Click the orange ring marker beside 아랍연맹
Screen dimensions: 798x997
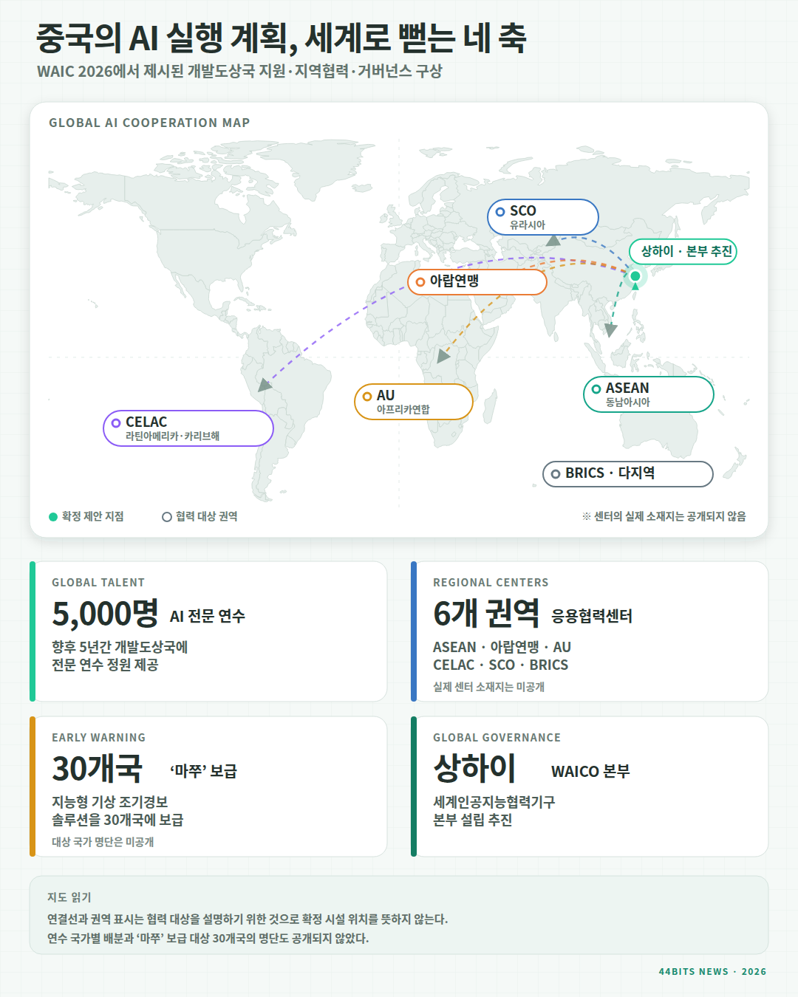[420, 282]
